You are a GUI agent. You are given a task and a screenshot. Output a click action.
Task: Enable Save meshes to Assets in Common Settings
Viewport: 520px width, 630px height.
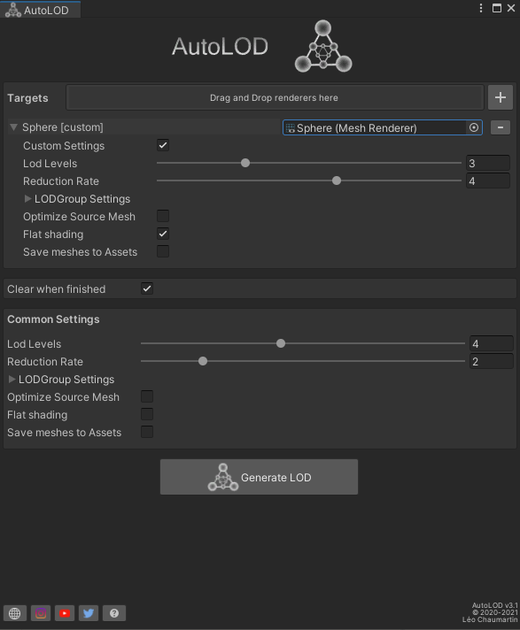pyautogui.click(x=147, y=432)
